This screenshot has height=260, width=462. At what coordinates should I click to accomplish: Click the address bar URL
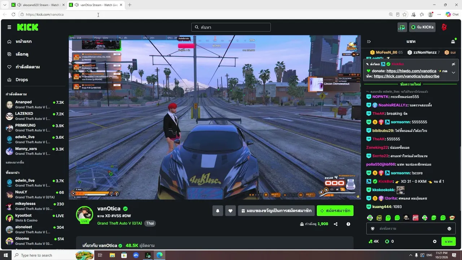coord(45,14)
